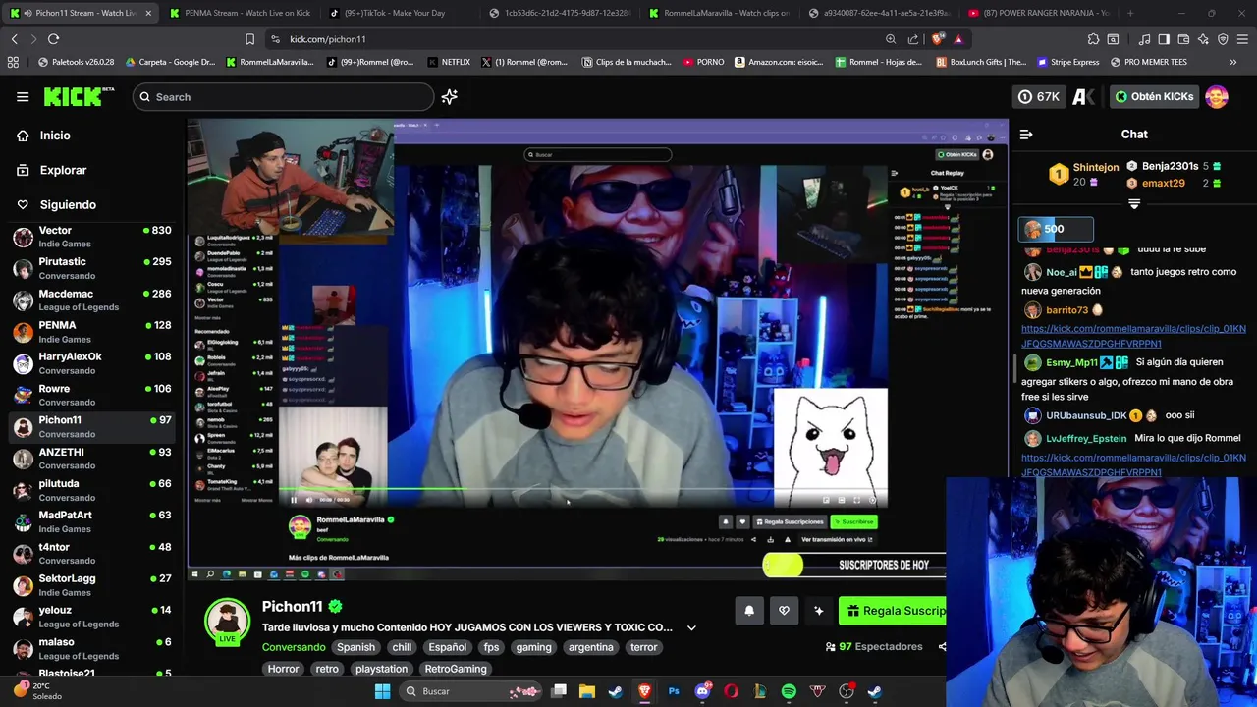Image resolution: width=1257 pixels, height=707 pixels.
Task: Open the apps grid in bookmarks bar
Action: coord(13,62)
